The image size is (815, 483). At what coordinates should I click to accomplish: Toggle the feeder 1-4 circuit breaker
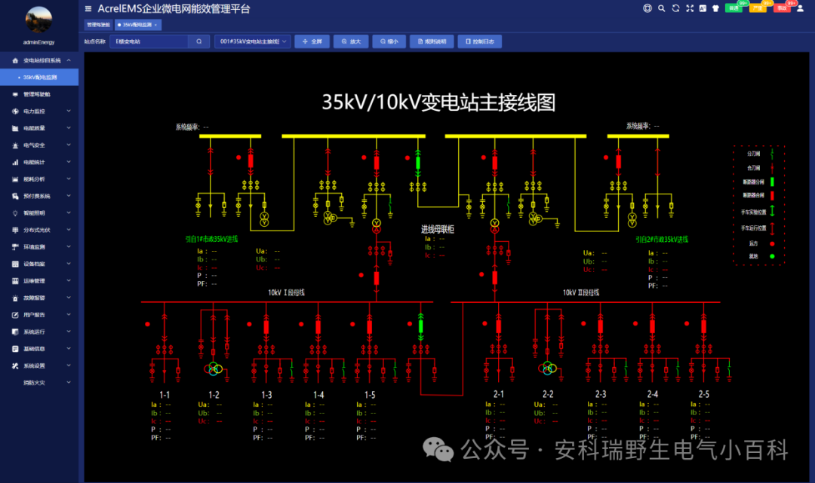click(318, 327)
